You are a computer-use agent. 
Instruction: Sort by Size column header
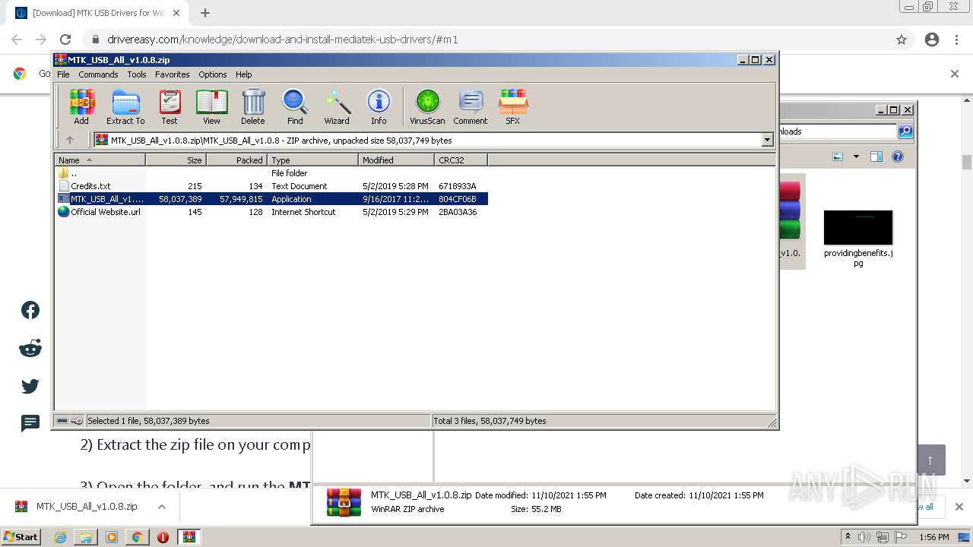point(176,160)
